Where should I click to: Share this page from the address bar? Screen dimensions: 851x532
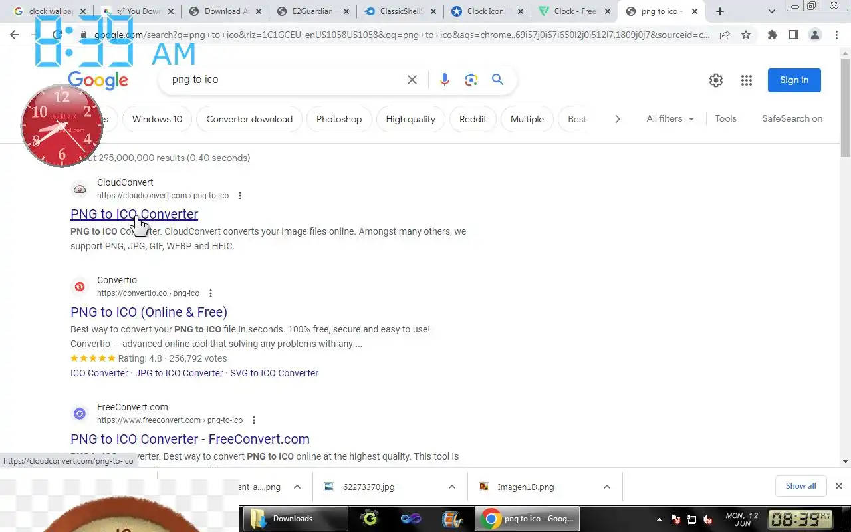[725, 35]
